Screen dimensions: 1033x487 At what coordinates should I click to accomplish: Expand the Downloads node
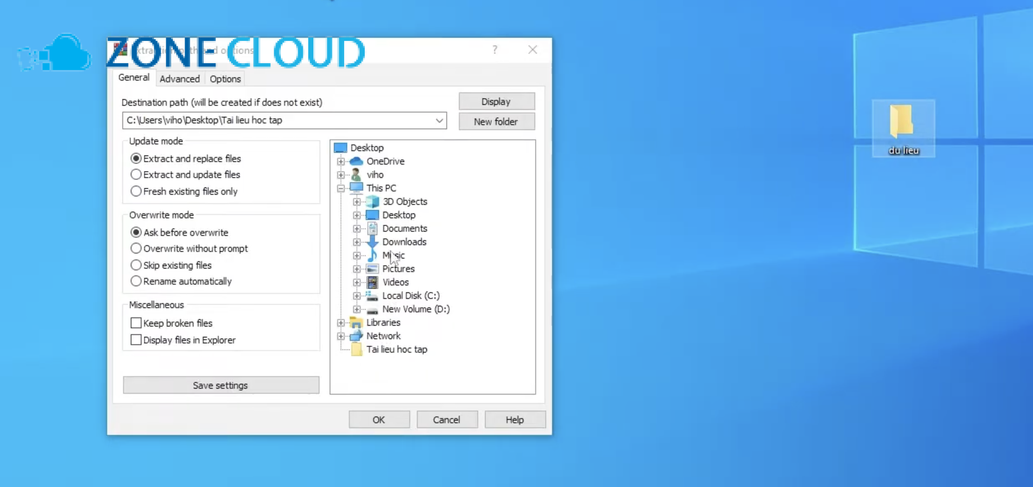pyautogui.click(x=356, y=242)
